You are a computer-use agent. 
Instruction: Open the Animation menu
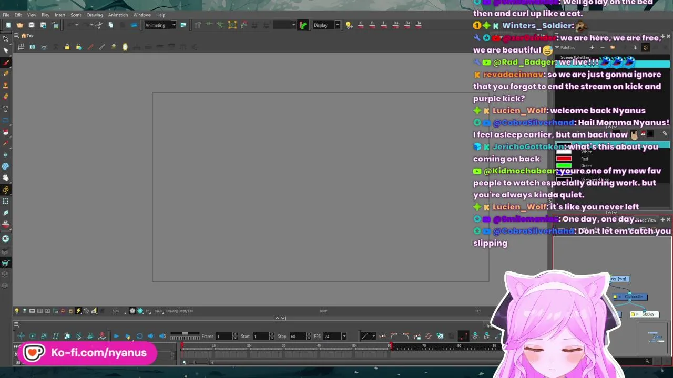[118, 15]
